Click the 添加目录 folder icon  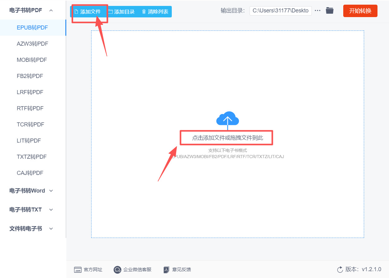click(x=110, y=12)
